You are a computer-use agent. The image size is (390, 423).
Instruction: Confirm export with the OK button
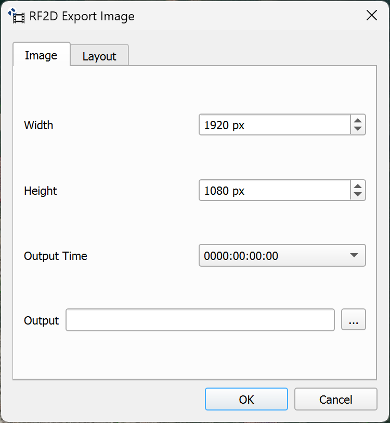tap(246, 400)
